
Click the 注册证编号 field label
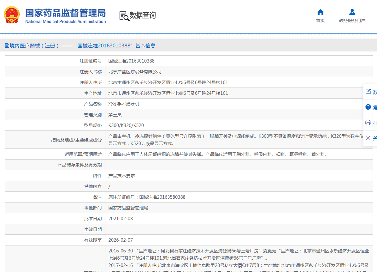coord(91,61)
